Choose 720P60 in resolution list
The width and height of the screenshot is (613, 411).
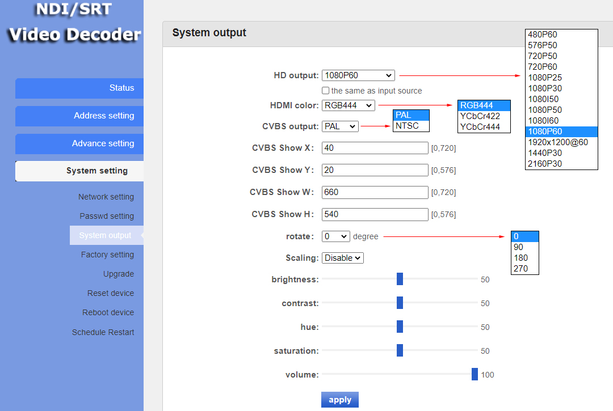tap(561, 67)
